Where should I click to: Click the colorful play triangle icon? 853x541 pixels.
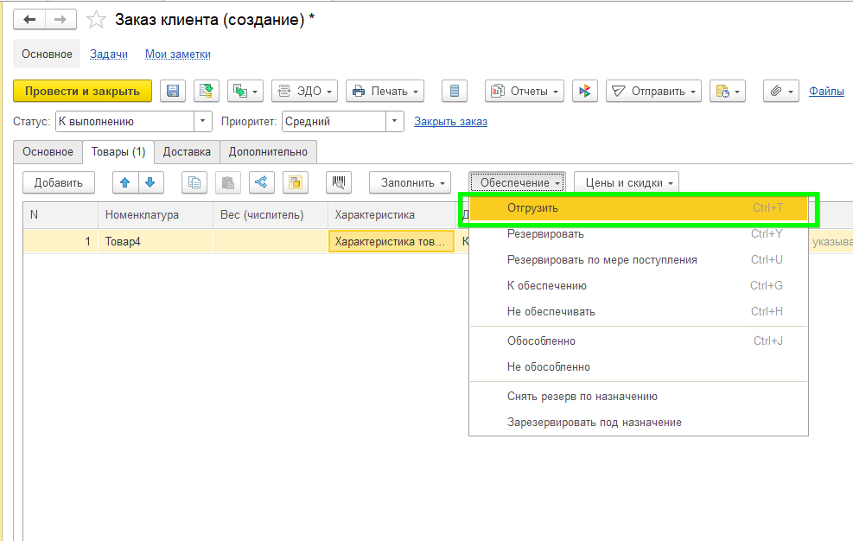585,91
